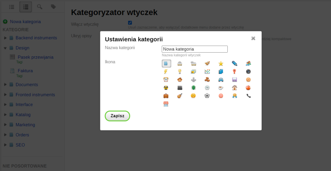This screenshot has height=171, width=331.
Task: Choose the monkey face icon
Action: (x=180, y=80)
